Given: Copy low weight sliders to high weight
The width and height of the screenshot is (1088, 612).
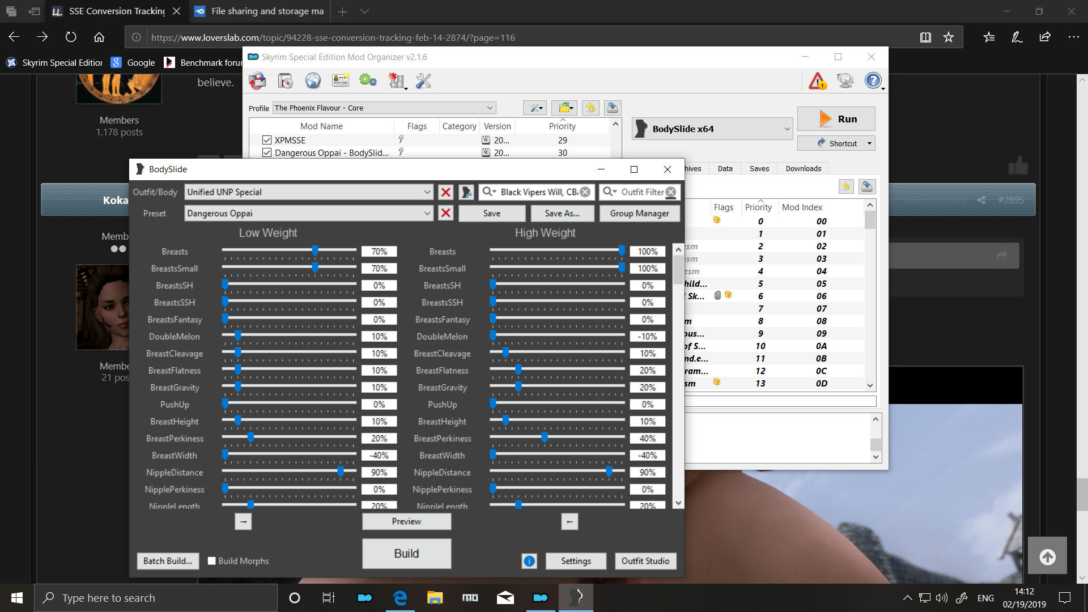Looking at the screenshot, I should click(243, 521).
